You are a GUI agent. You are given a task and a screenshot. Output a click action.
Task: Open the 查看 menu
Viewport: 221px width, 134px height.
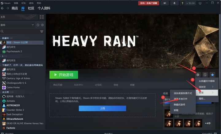pos(16,3)
